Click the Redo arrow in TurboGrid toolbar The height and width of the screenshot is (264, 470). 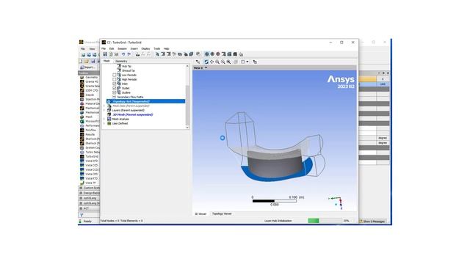coord(129,54)
